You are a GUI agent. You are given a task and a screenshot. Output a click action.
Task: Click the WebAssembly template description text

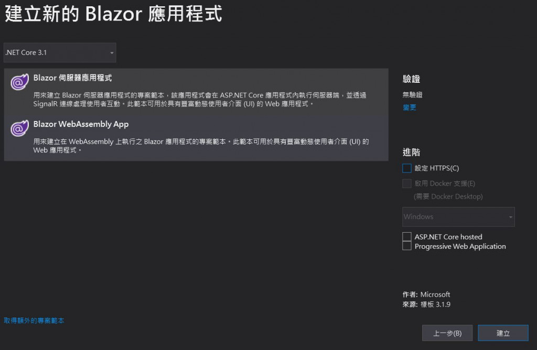[201, 146]
